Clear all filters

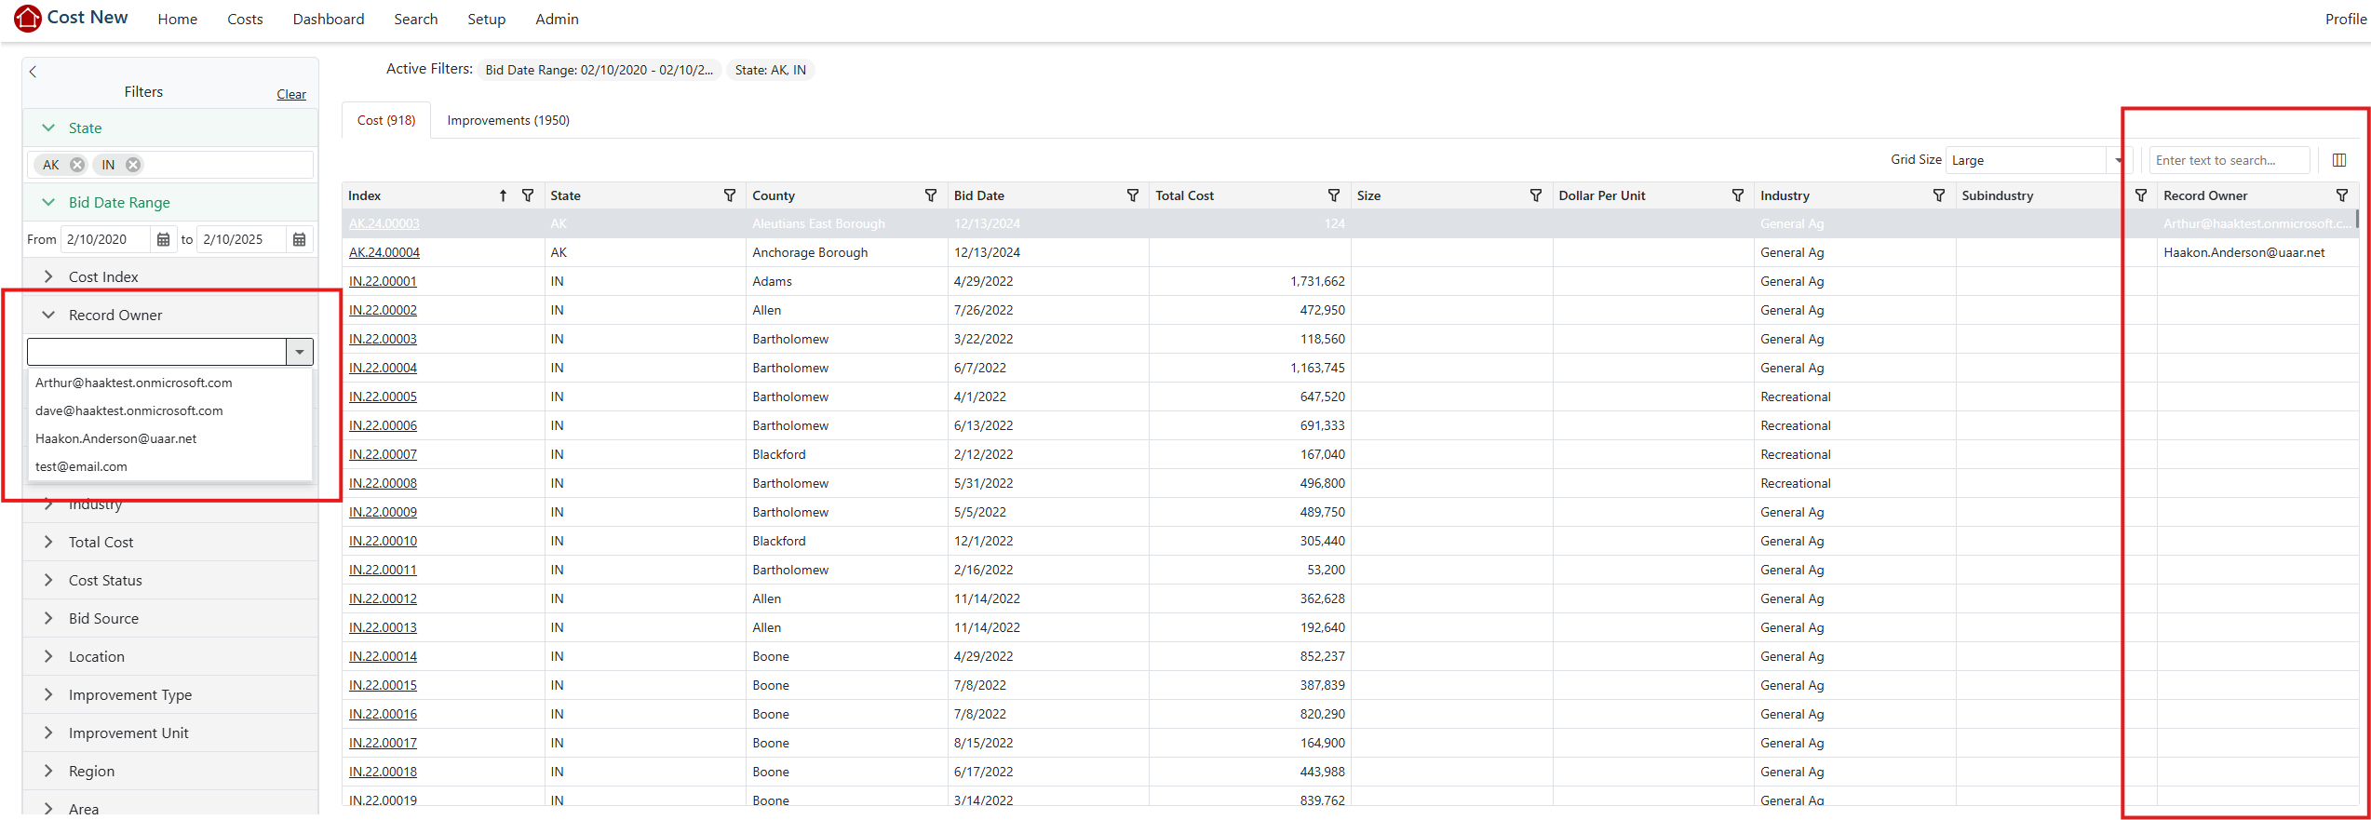290,94
